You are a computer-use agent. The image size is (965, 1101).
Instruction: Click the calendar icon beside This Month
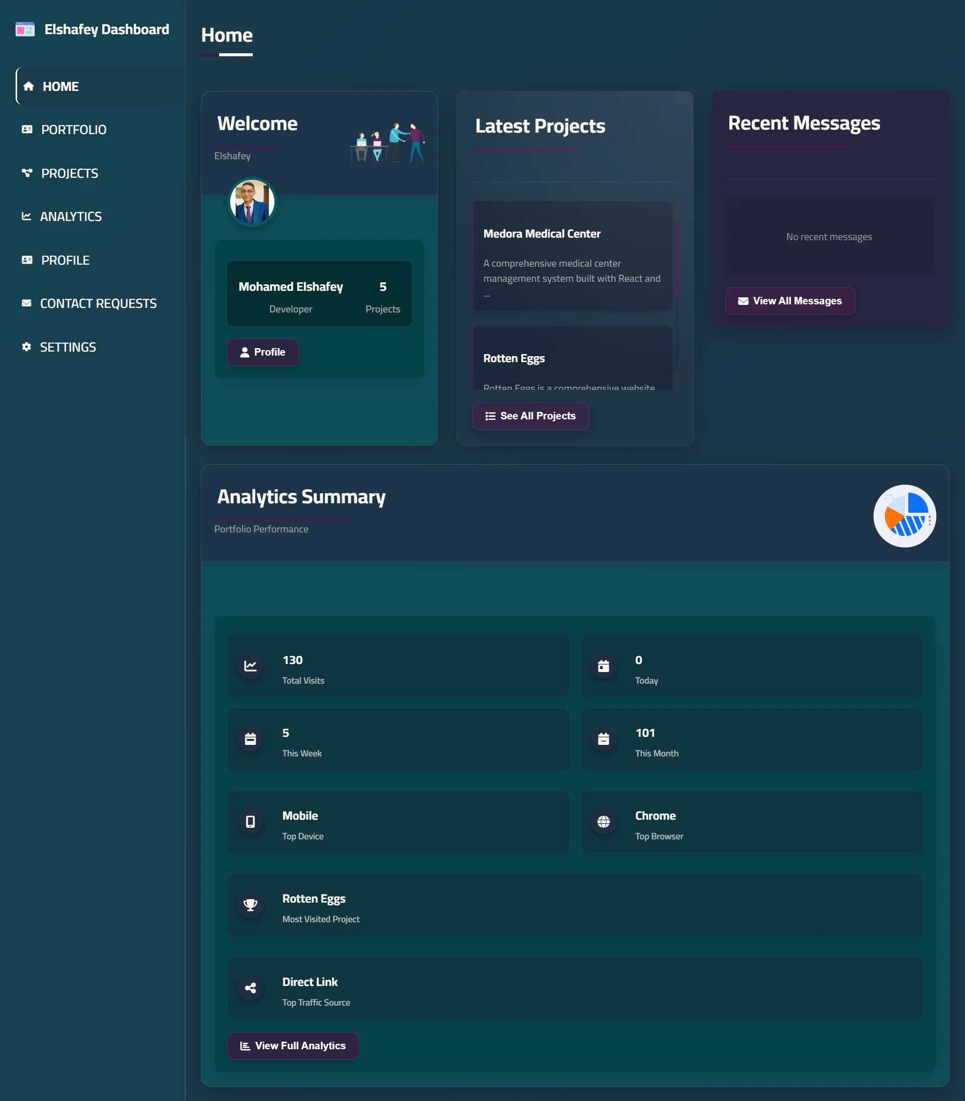pos(604,739)
